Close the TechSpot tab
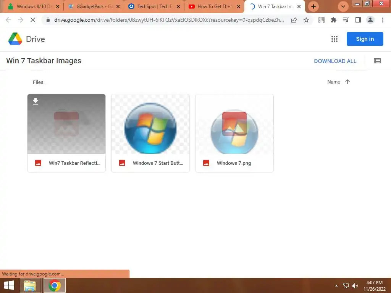 178,6
